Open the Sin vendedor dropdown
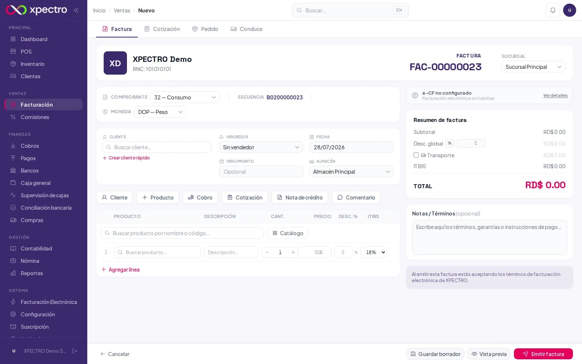This screenshot has height=364, width=582. 261,147
